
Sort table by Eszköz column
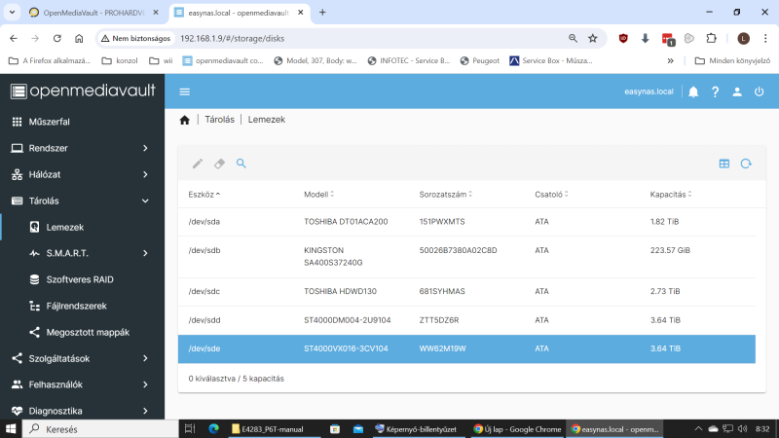point(204,194)
